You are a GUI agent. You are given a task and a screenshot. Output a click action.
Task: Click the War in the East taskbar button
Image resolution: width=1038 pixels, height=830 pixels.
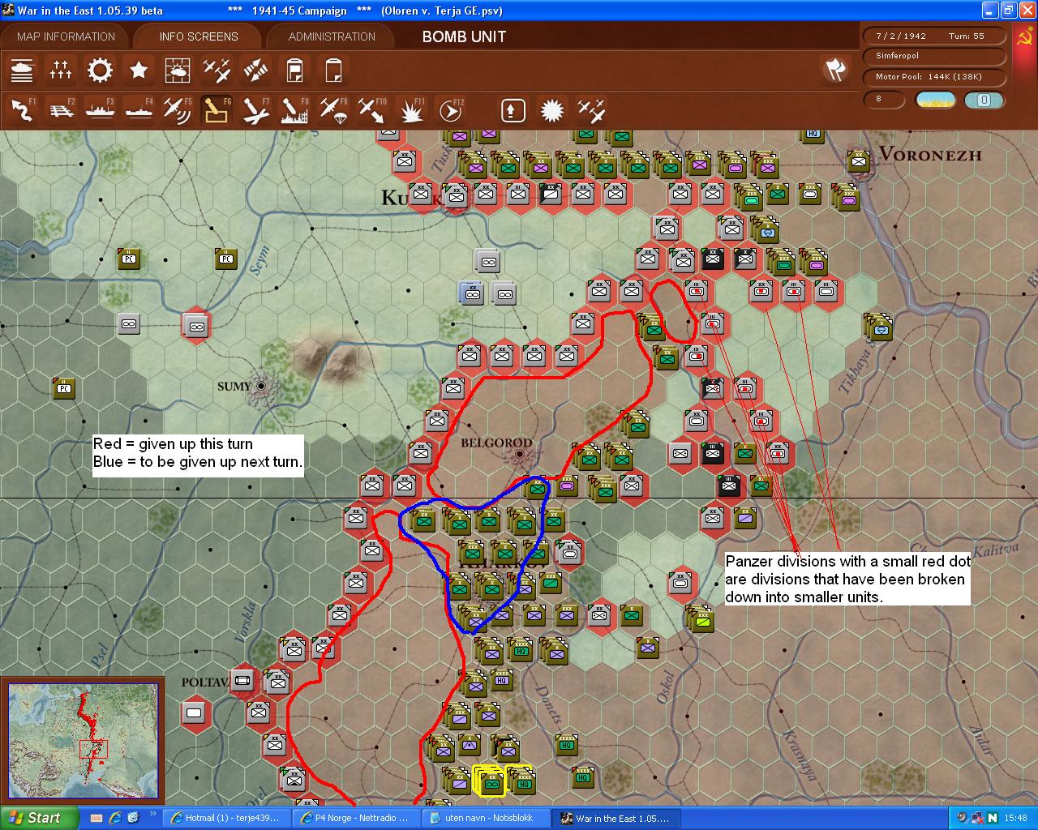[615, 819]
